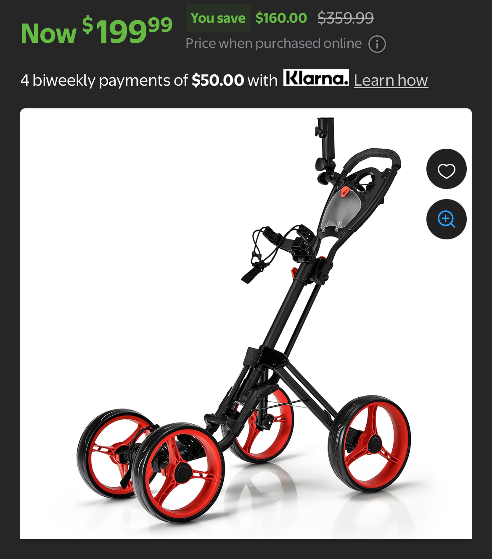Open the info icon beside Price when purchased online
The width and height of the screenshot is (492, 559).
pyautogui.click(x=377, y=44)
